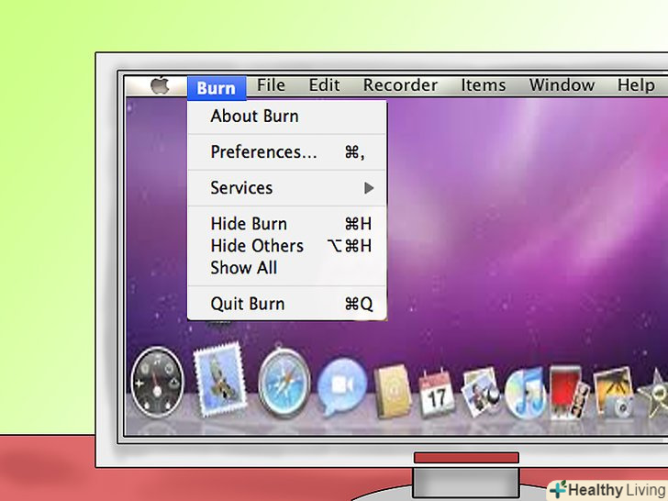Open the Items menu
The width and height of the screenshot is (668, 501).
pos(484,85)
